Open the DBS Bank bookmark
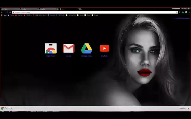Viewport: 191px width, 119px height. (x=28, y=15)
